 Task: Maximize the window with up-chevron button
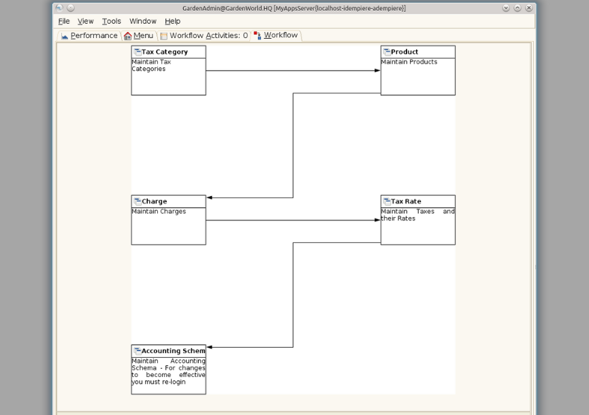(x=518, y=8)
